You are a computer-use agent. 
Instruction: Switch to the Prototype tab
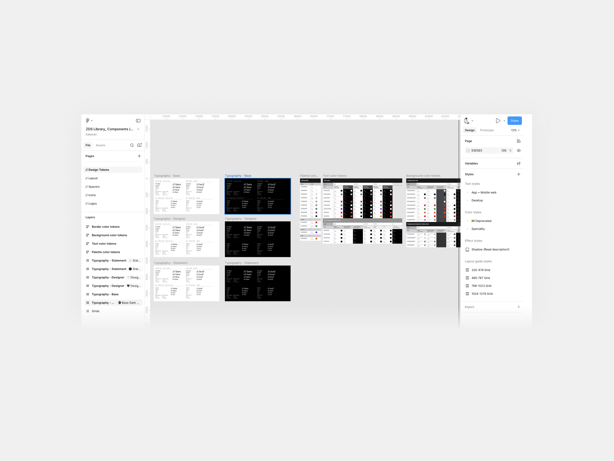pyautogui.click(x=487, y=130)
